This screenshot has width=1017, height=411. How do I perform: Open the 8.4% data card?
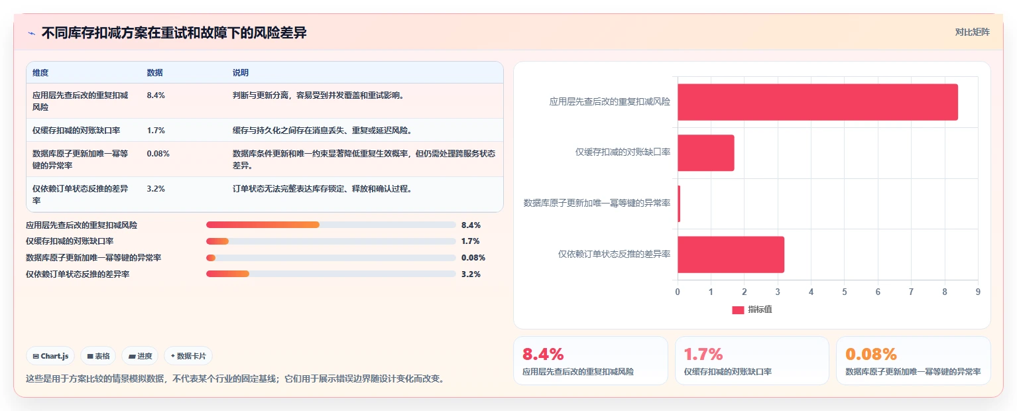(591, 361)
